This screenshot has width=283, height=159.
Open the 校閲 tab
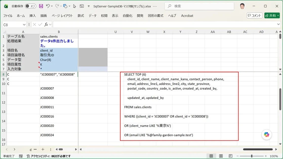click(104, 16)
